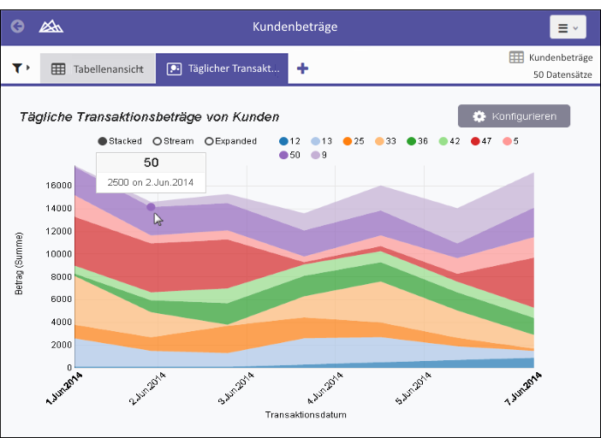Toggle series 9 in the legend

(x=316, y=155)
